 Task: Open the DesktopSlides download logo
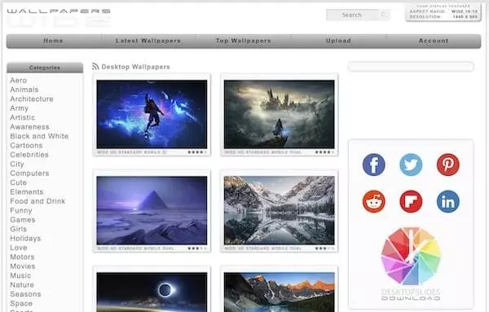(411, 264)
